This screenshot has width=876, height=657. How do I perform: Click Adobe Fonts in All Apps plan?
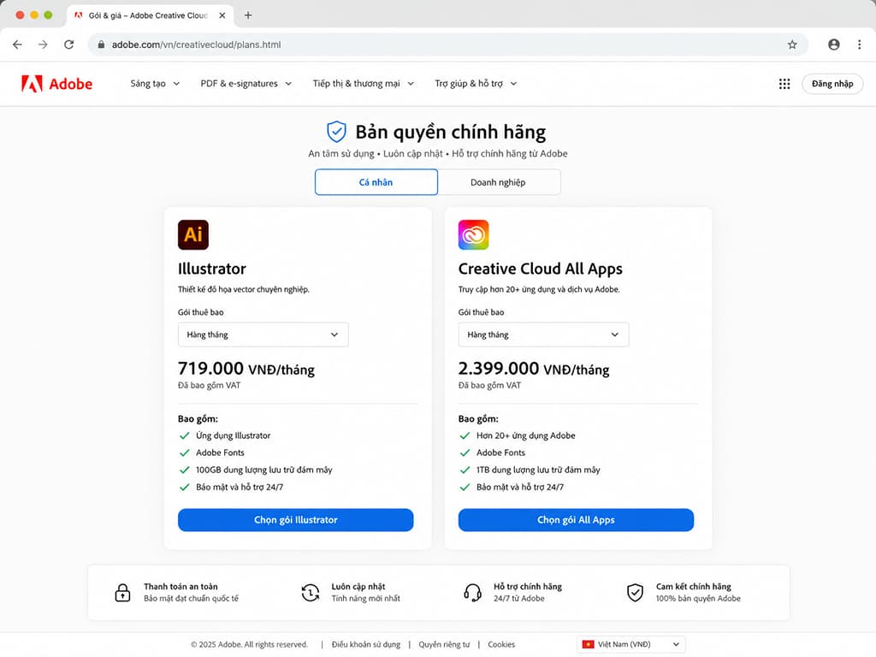[x=500, y=453]
